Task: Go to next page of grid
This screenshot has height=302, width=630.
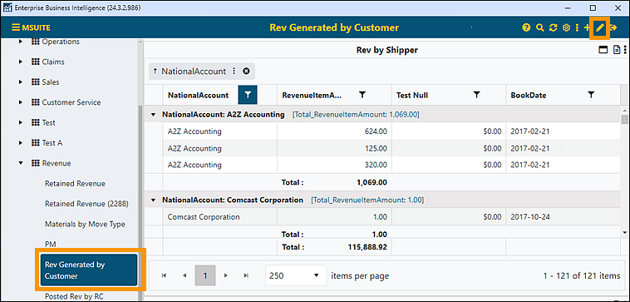Action: coord(226,276)
